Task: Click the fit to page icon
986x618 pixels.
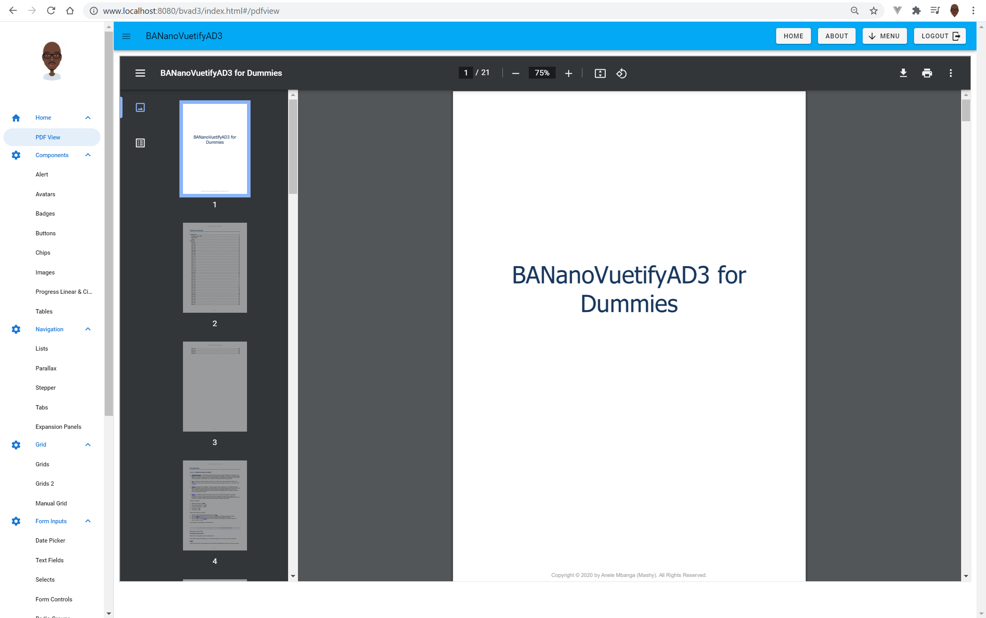Action: tap(600, 73)
